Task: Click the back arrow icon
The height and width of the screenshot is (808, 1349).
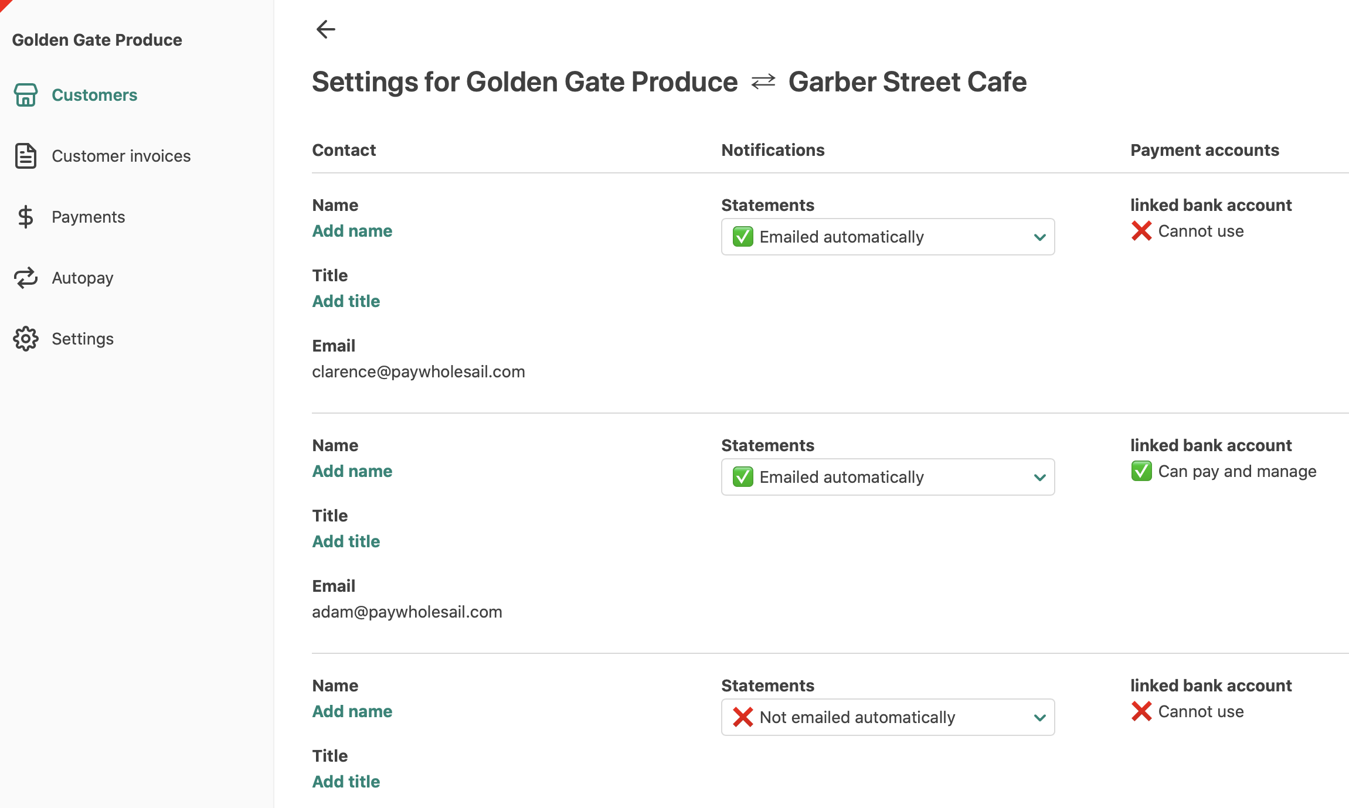Action: point(325,29)
